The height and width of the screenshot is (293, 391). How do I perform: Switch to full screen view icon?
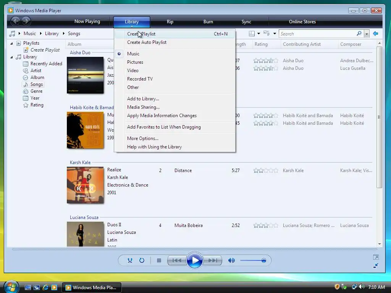tap(376, 257)
